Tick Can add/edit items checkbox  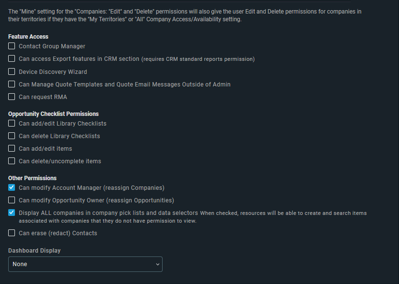coord(12,148)
